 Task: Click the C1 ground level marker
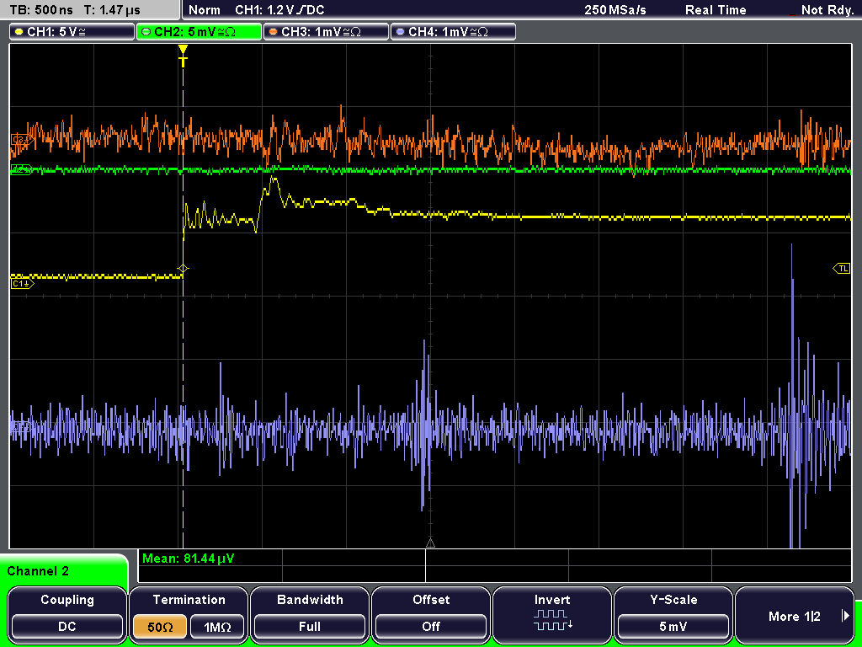coord(22,284)
